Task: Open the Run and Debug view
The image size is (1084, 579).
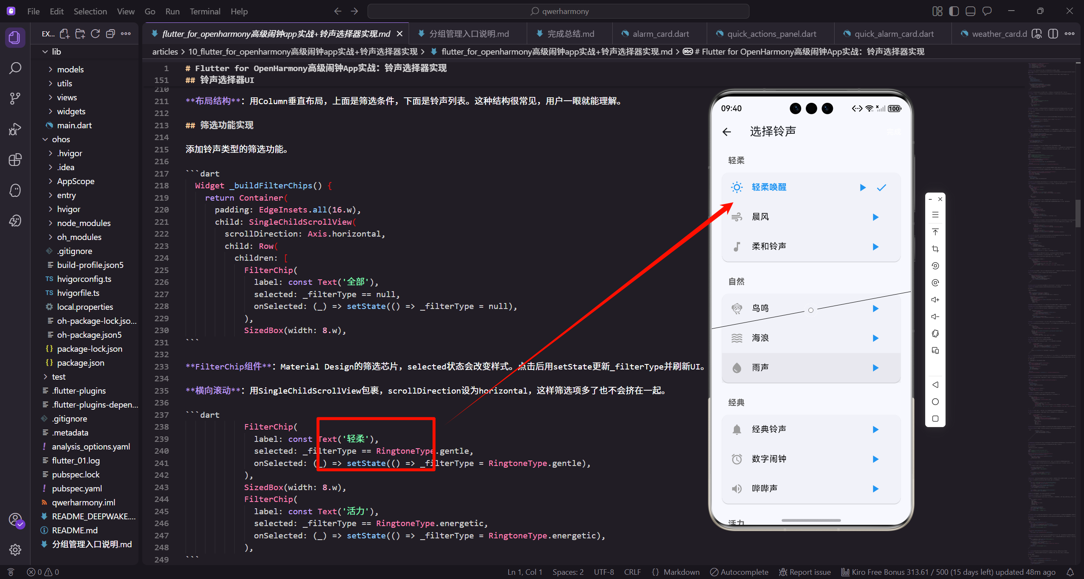Action: coord(15,129)
